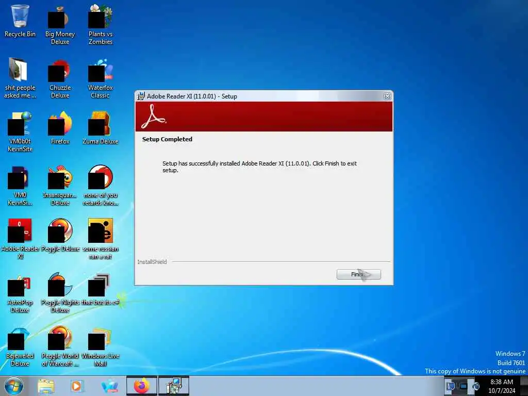Viewport: 528px width, 396px height.
Task: Switch to the installer taskbar button
Action: [x=174, y=386]
